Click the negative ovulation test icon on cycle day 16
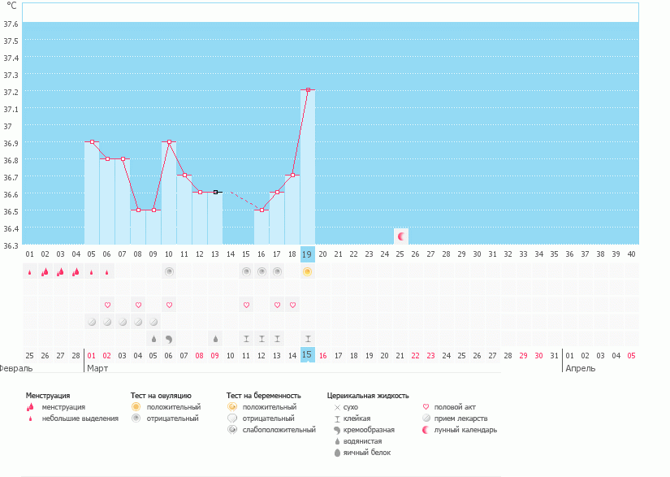 (262, 271)
